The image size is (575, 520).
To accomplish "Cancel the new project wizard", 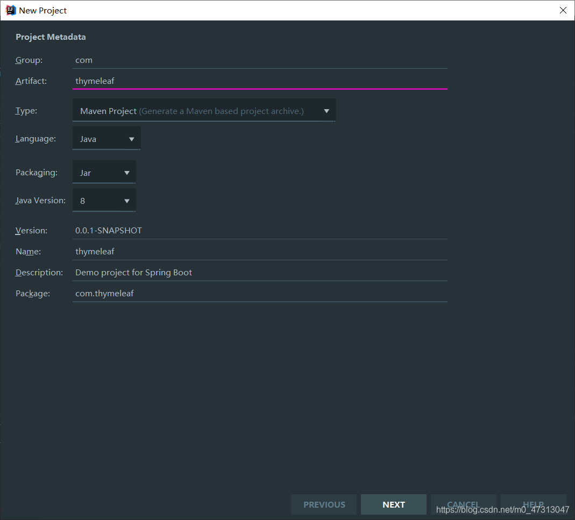I will pyautogui.click(x=464, y=504).
